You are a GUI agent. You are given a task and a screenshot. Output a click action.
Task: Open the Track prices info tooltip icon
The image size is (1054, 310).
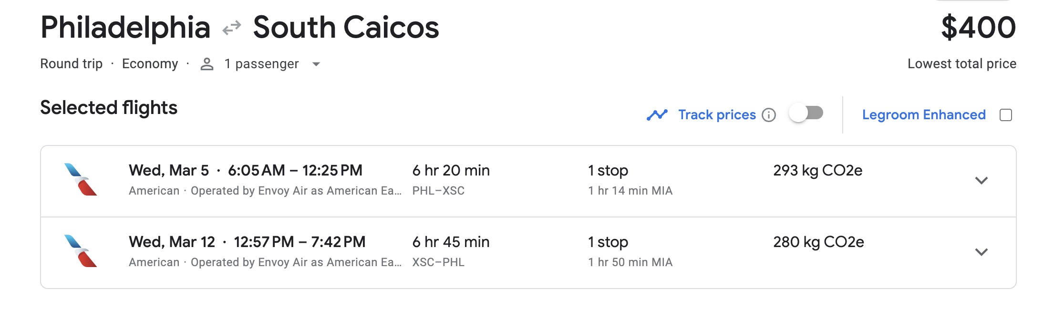pos(769,115)
